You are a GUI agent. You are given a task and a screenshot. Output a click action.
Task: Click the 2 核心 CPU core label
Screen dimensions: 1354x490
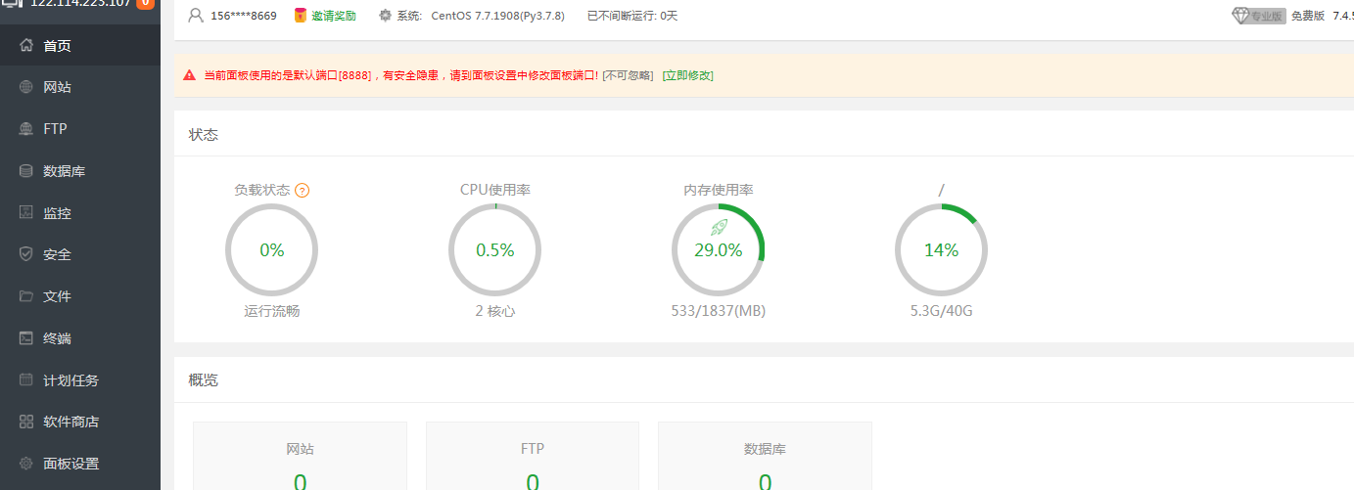click(495, 311)
